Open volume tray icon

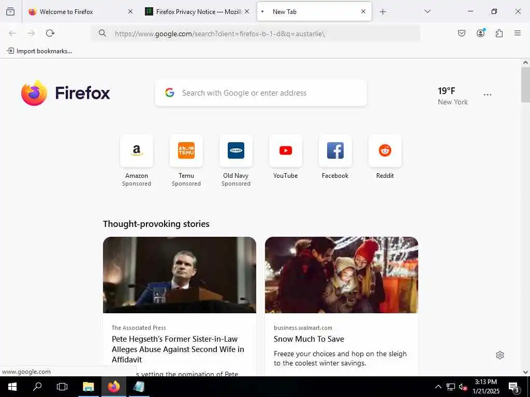tap(463, 387)
